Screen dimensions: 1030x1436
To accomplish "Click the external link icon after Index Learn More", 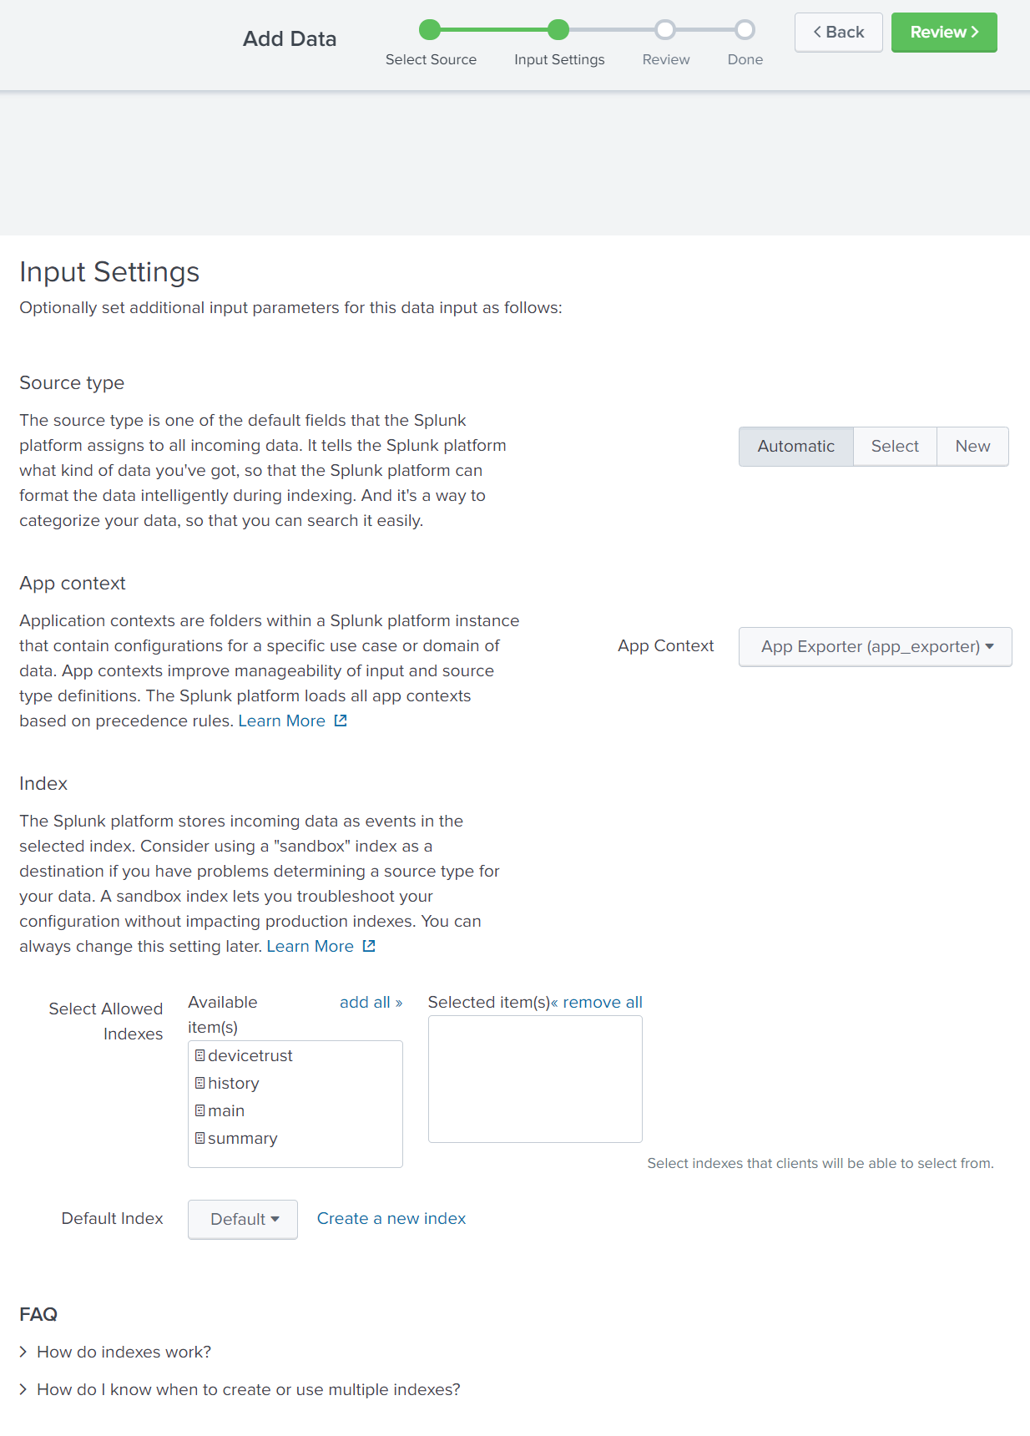I will [368, 946].
